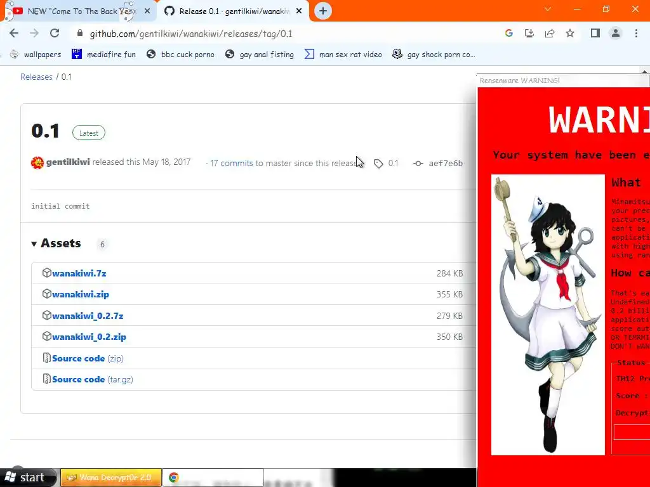Click the Rensenware WARNING! title bar

(x=564, y=81)
